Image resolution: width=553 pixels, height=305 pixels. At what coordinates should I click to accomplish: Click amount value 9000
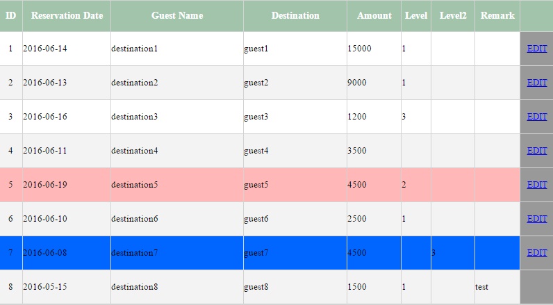357,83
